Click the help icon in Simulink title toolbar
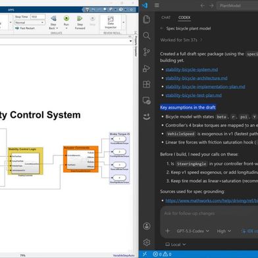 point(121,9)
